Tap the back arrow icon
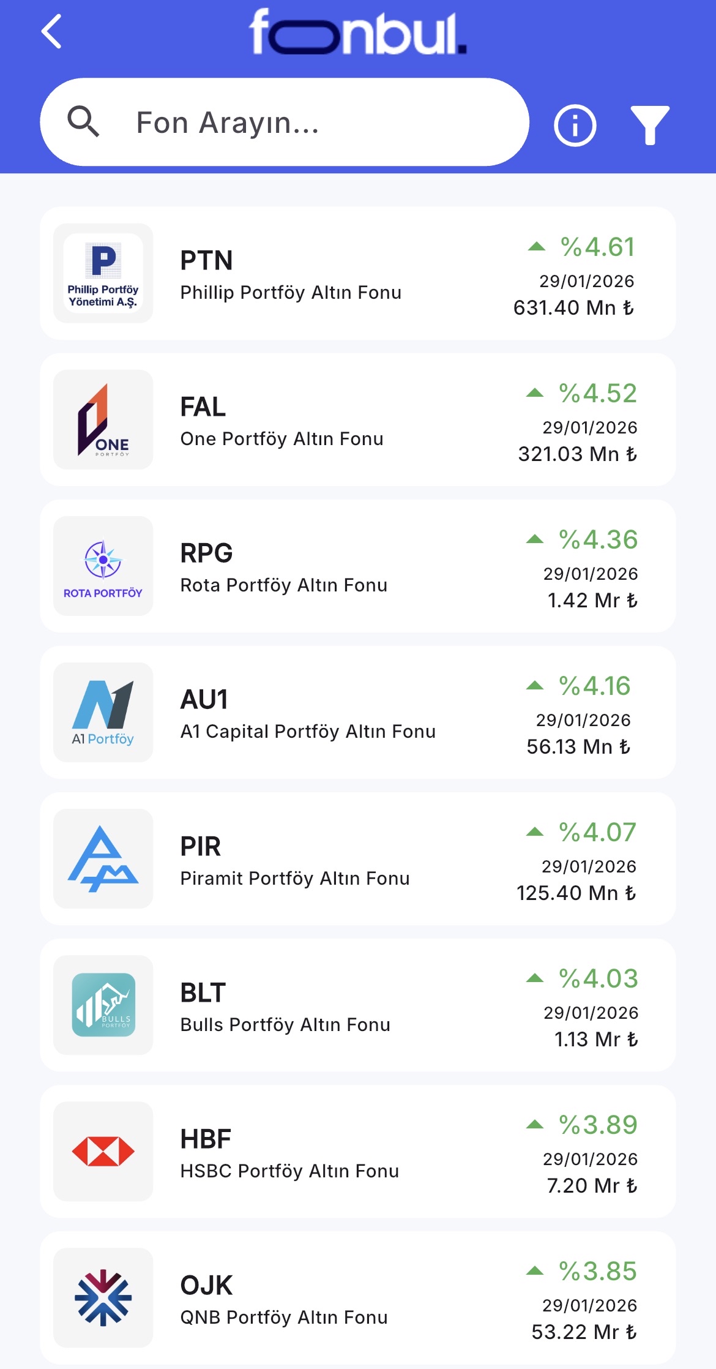The width and height of the screenshot is (716, 1369). [52, 32]
